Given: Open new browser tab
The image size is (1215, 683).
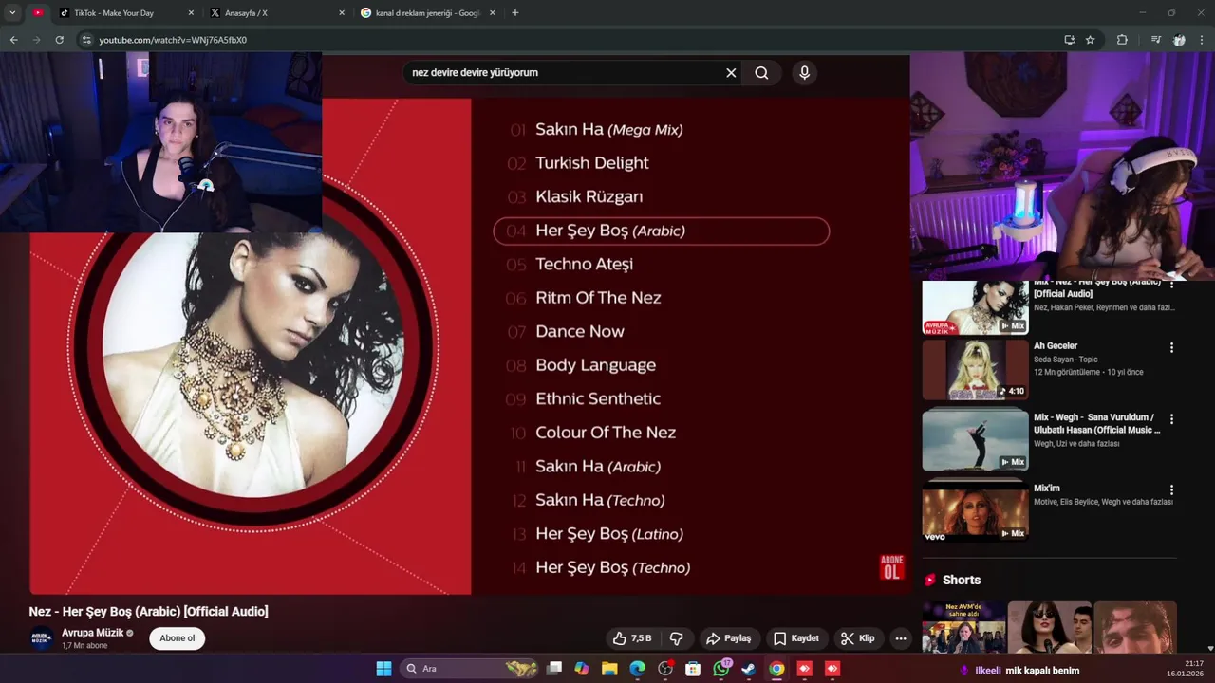Looking at the screenshot, I should pyautogui.click(x=515, y=13).
